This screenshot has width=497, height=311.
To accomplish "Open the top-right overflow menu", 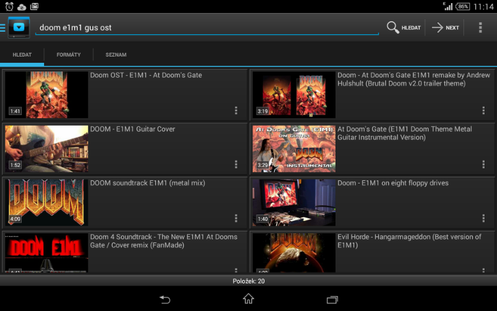I will [x=480, y=27].
